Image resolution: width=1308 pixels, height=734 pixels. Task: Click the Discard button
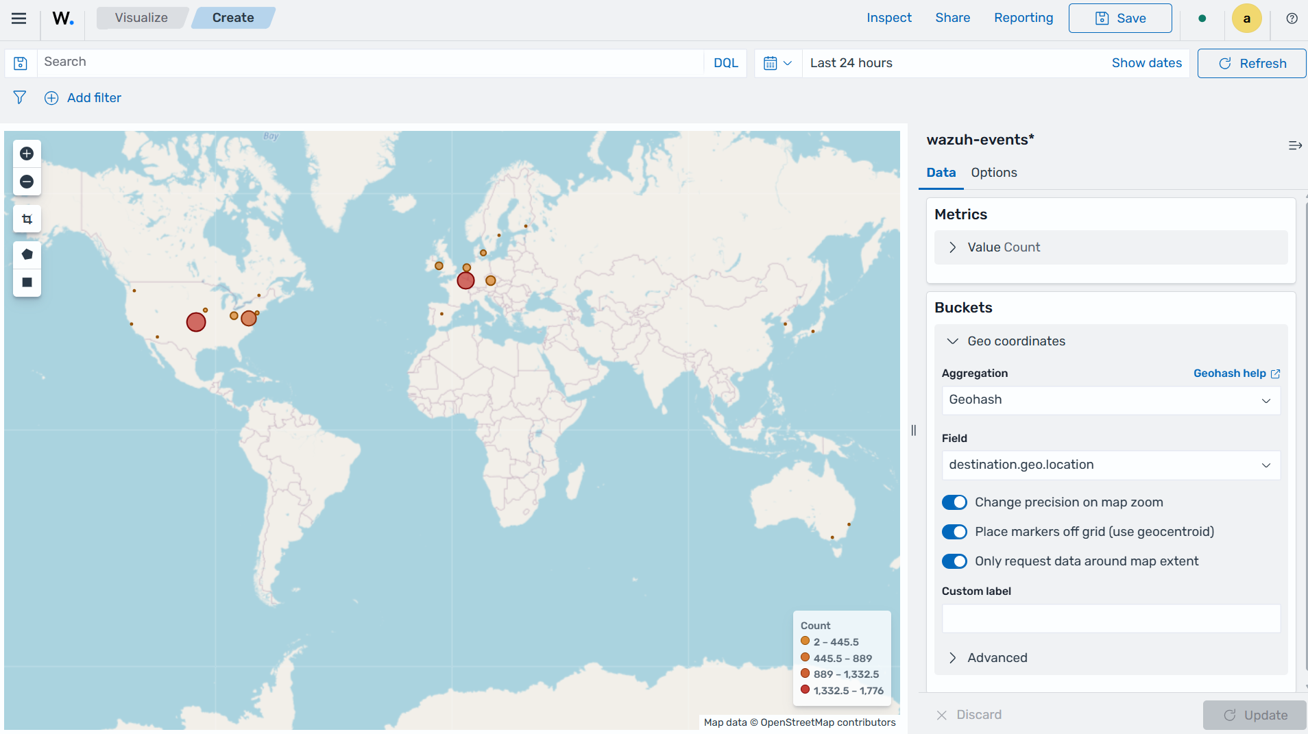point(969,715)
